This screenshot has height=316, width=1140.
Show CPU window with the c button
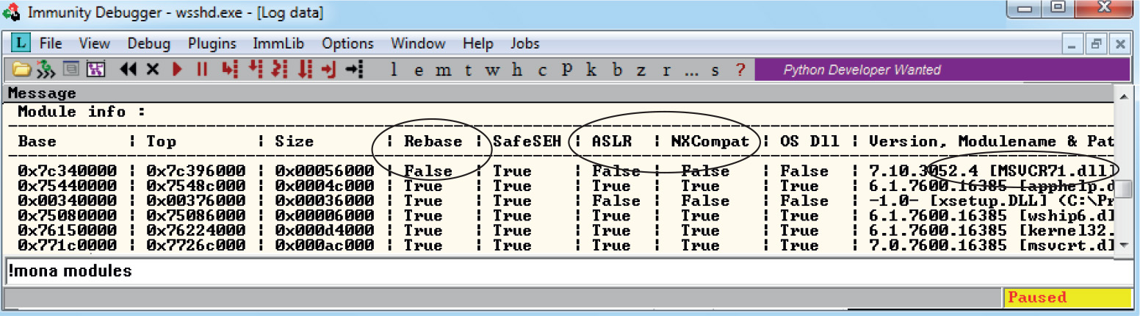tap(542, 71)
